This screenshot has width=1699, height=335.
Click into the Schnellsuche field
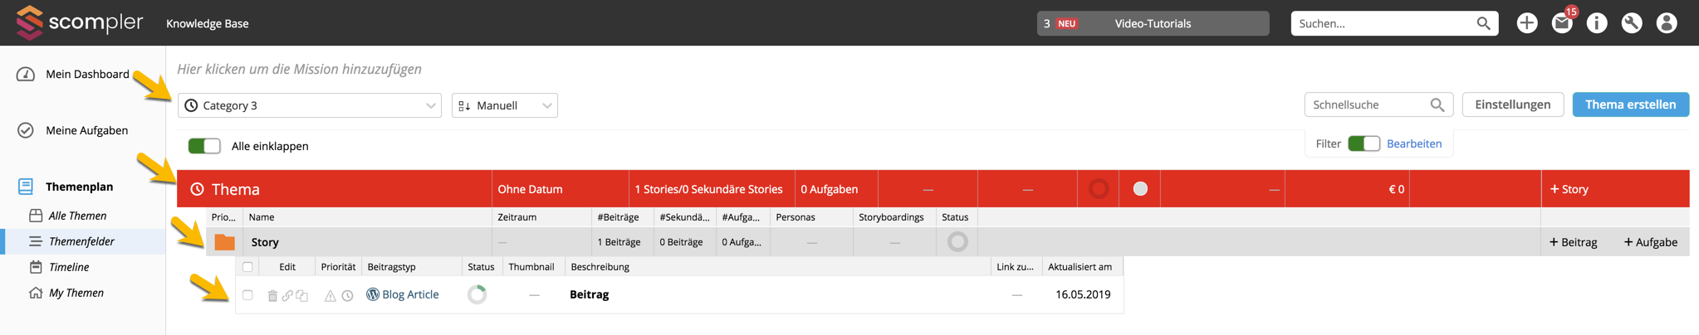tap(1366, 104)
